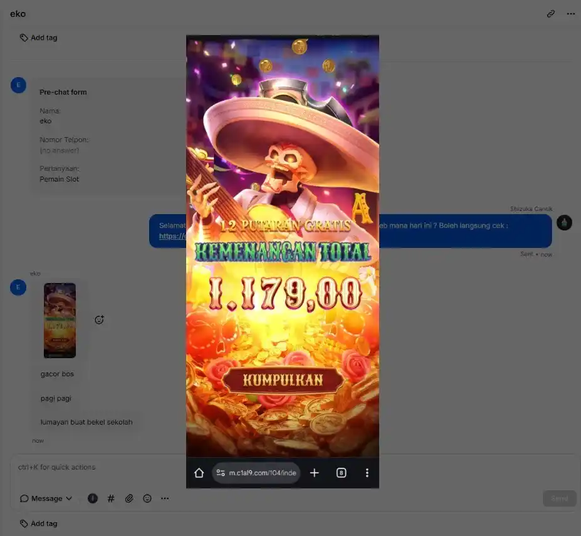Click the 'lumayan buat bekel sekolah' message

tap(86, 423)
